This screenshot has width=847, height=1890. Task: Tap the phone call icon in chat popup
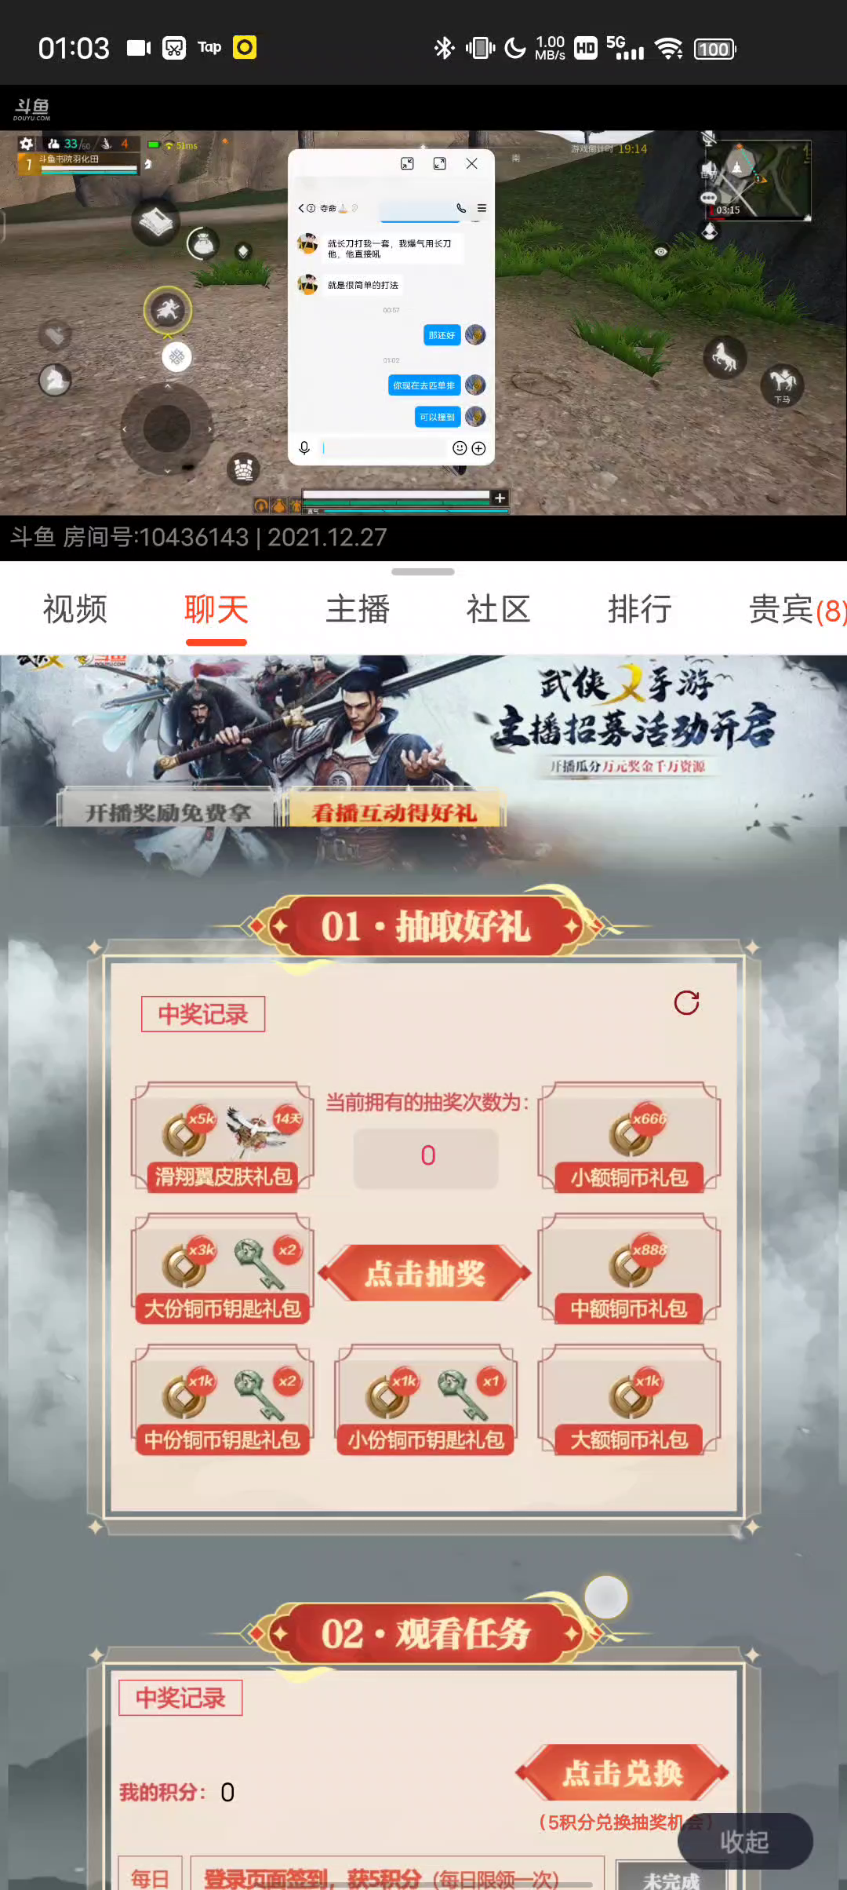pyautogui.click(x=461, y=208)
